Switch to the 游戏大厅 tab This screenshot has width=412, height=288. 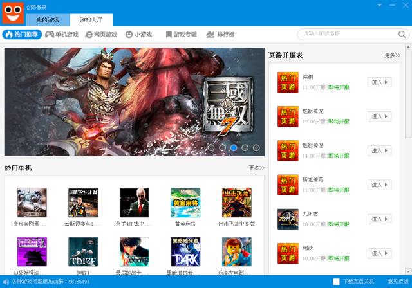[91, 20]
